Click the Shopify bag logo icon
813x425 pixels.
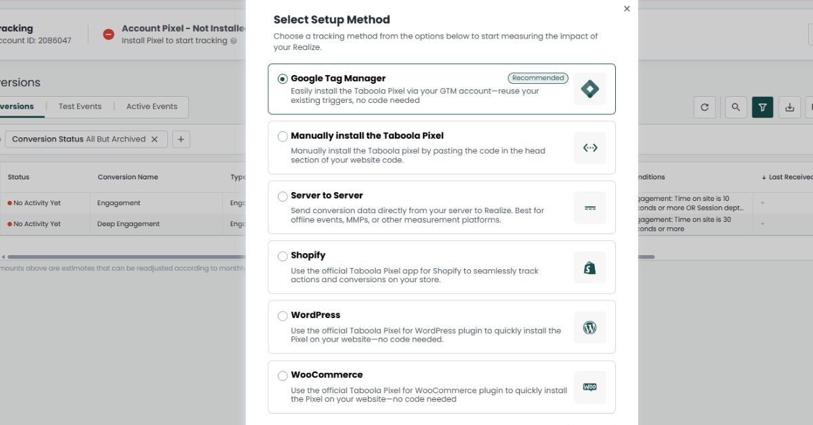click(589, 267)
